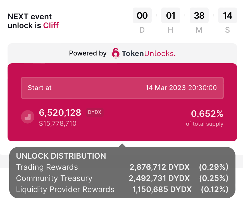The height and width of the screenshot is (208, 243).
Task: Select the hours counter showing 01
Action: coord(170,15)
